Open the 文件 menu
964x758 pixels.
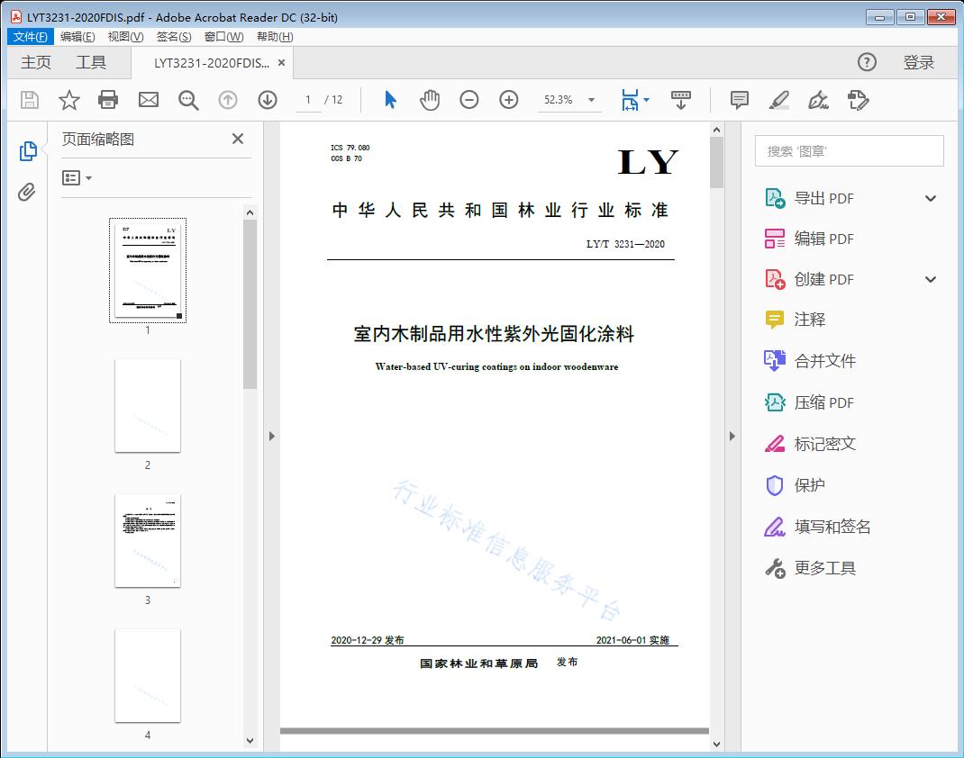(x=30, y=36)
